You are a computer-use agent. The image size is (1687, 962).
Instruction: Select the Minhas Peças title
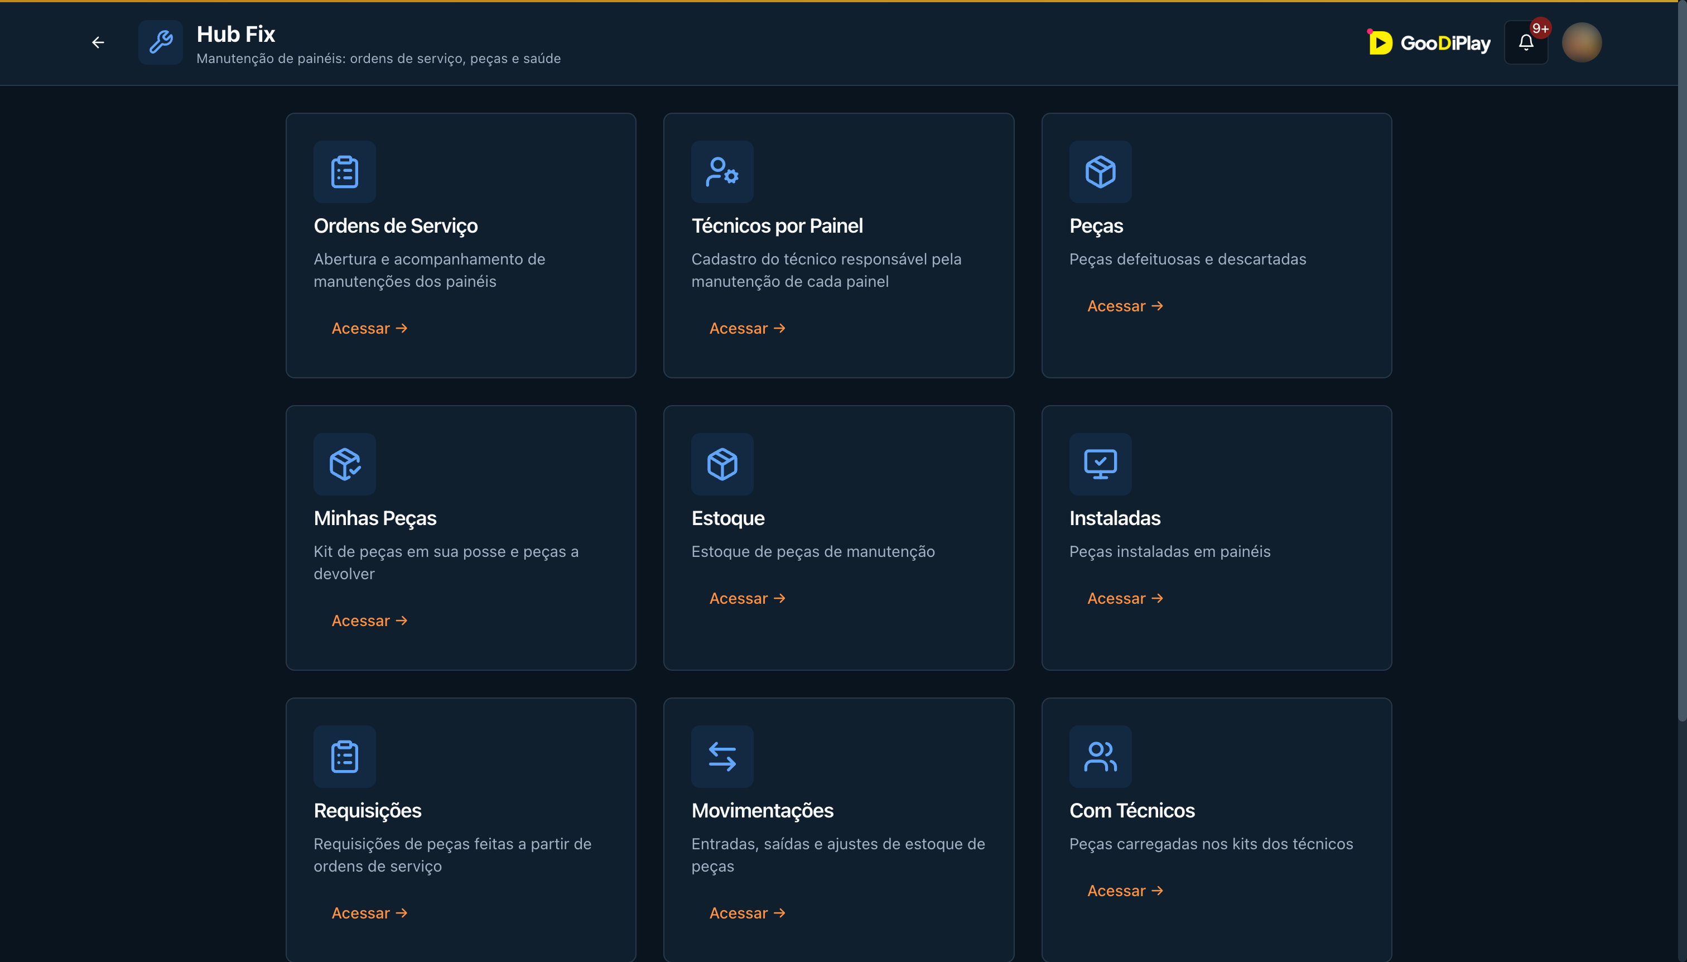click(374, 518)
